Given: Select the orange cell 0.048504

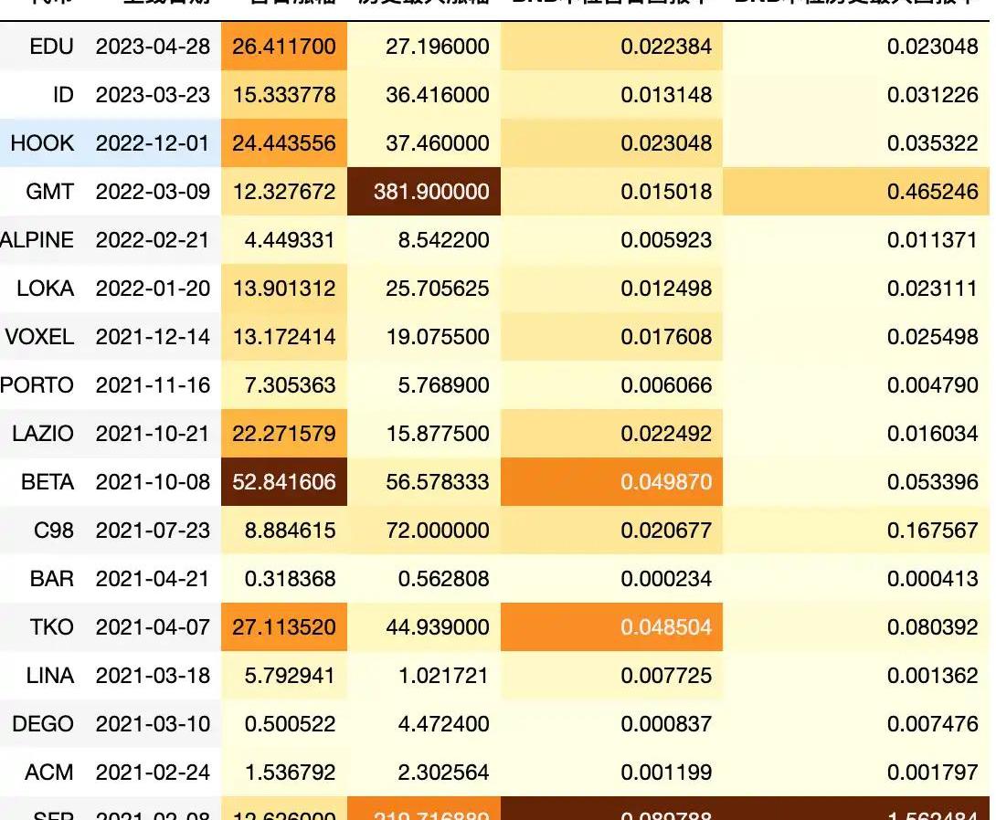Looking at the screenshot, I should coord(666,627).
